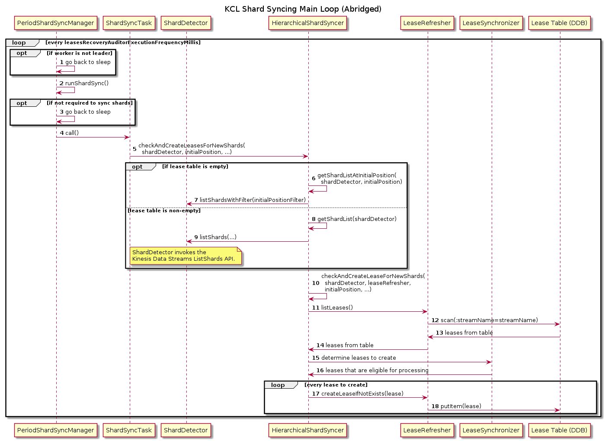Select message 12 scan(:streamName=streamName) label
The width and height of the screenshot is (605, 441).
489,320
